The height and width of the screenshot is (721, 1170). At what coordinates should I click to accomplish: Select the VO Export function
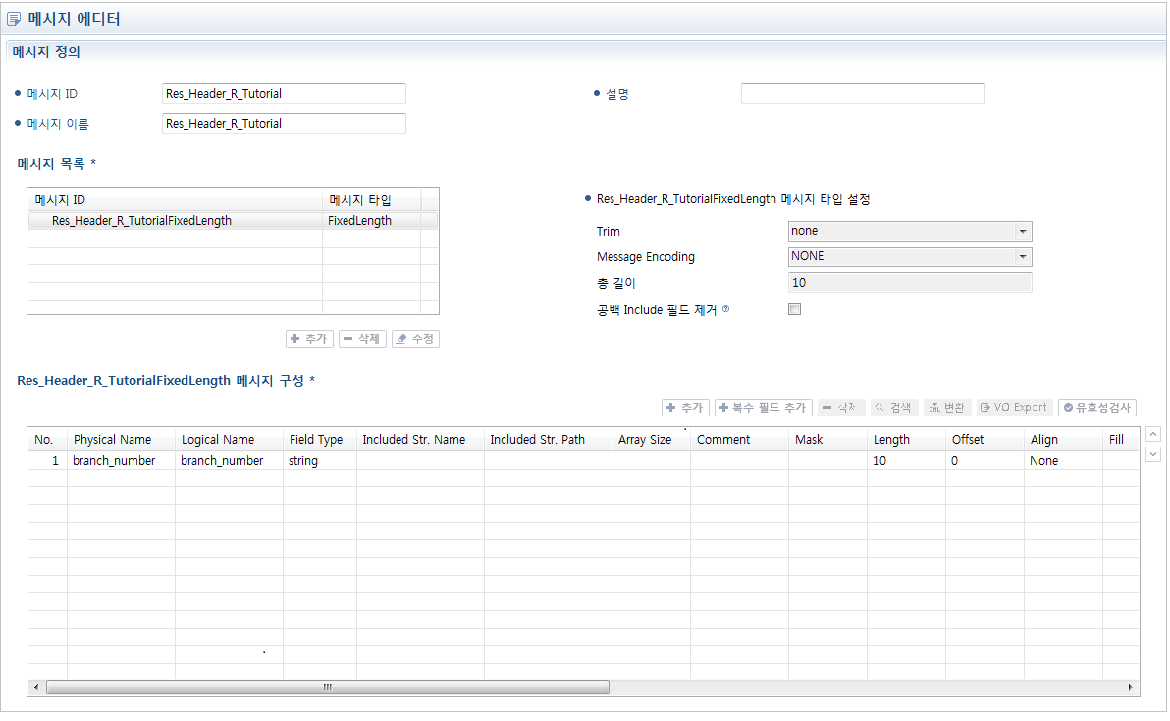coord(1013,407)
